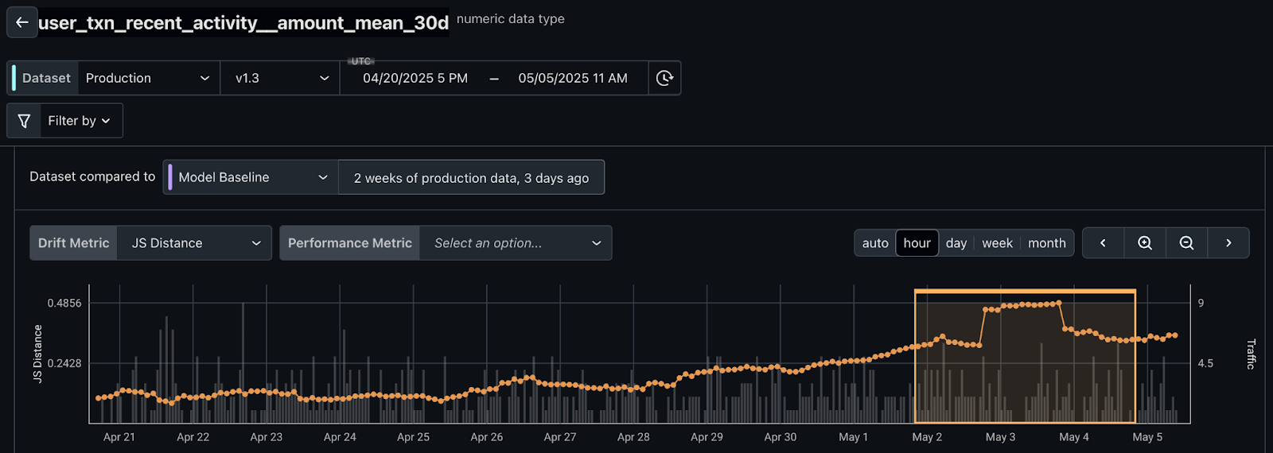
Task: Zoom out of the chart
Action: (x=1186, y=243)
